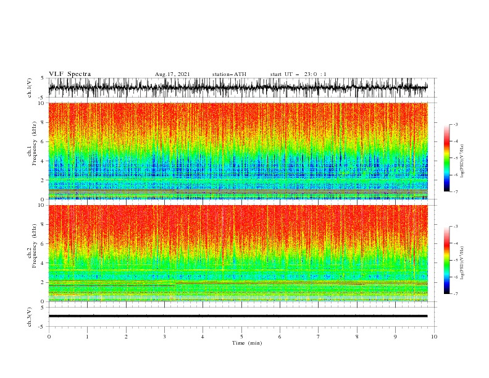This screenshot has height=378, width=489.
Task: Click the 'start UT = 23:0 :1' text
Action: pos(298,74)
